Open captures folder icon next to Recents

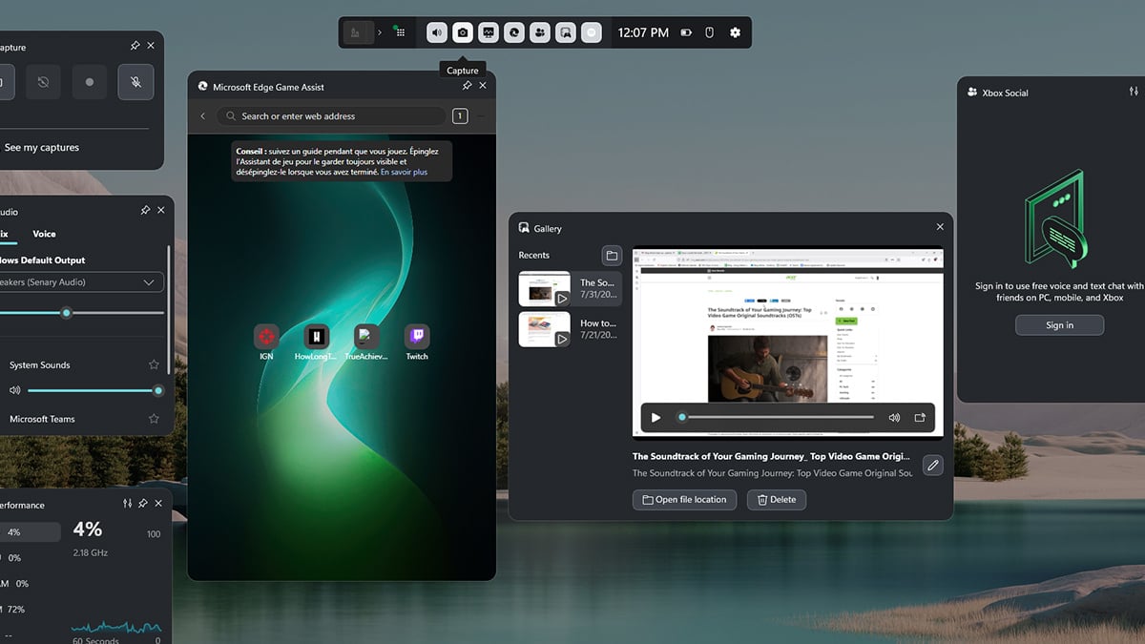click(612, 255)
